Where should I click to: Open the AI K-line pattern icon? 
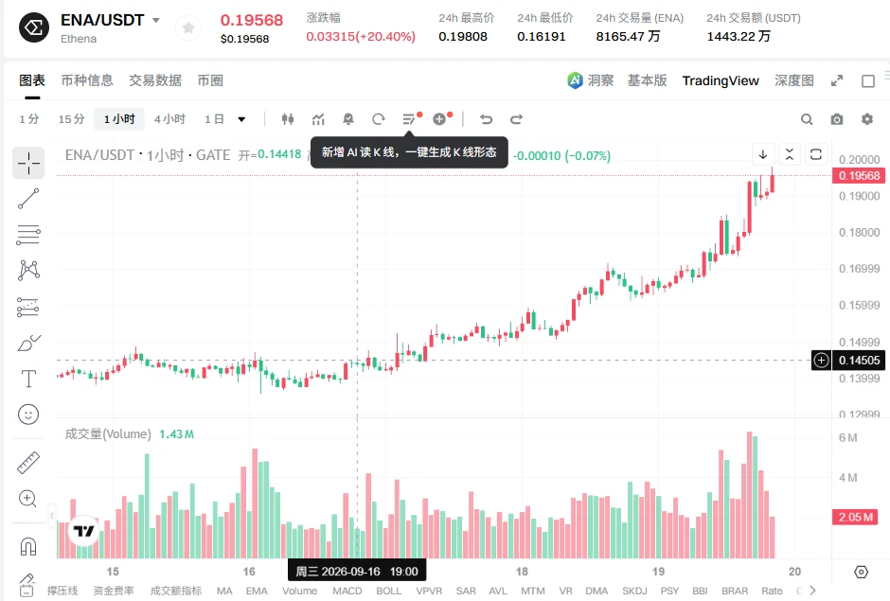[x=409, y=119]
